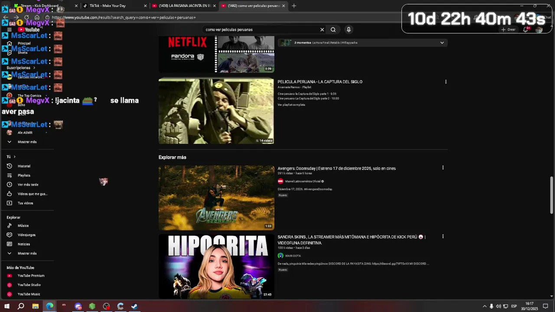Click the browser reload button
This screenshot has height=312, width=555.
pyautogui.click(x=26, y=17)
